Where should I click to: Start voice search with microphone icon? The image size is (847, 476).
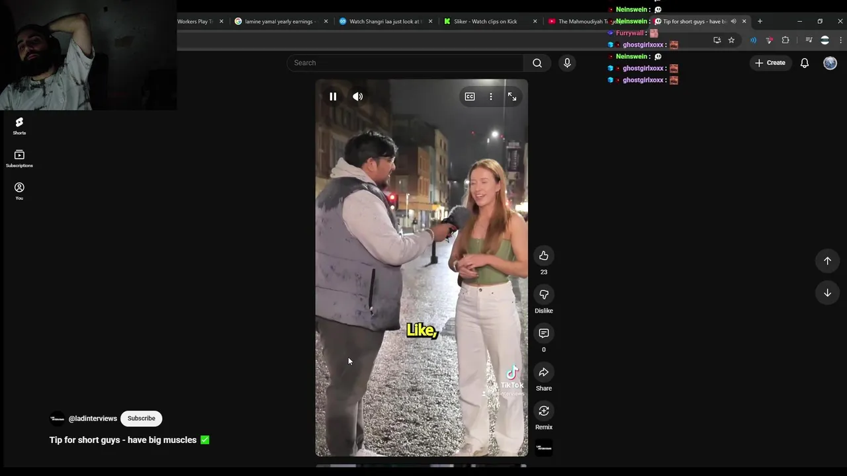click(x=566, y=63)
